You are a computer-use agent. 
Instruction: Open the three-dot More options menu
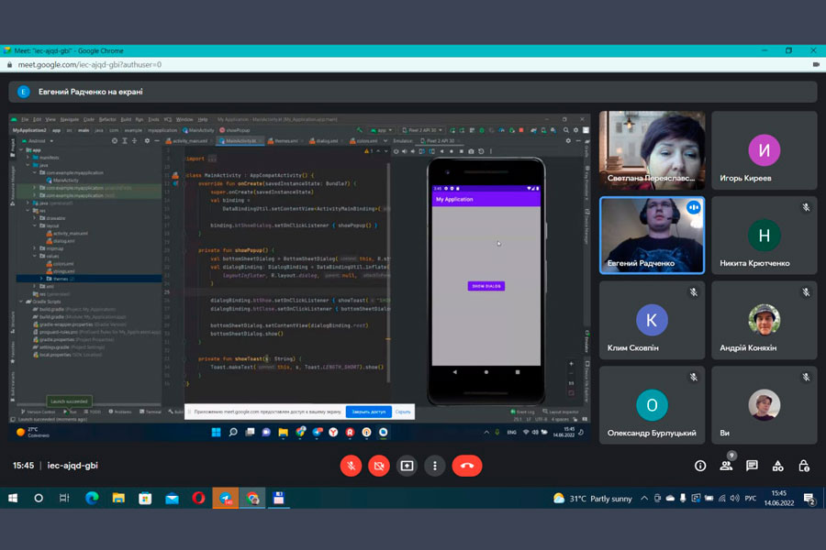point(435,466)
